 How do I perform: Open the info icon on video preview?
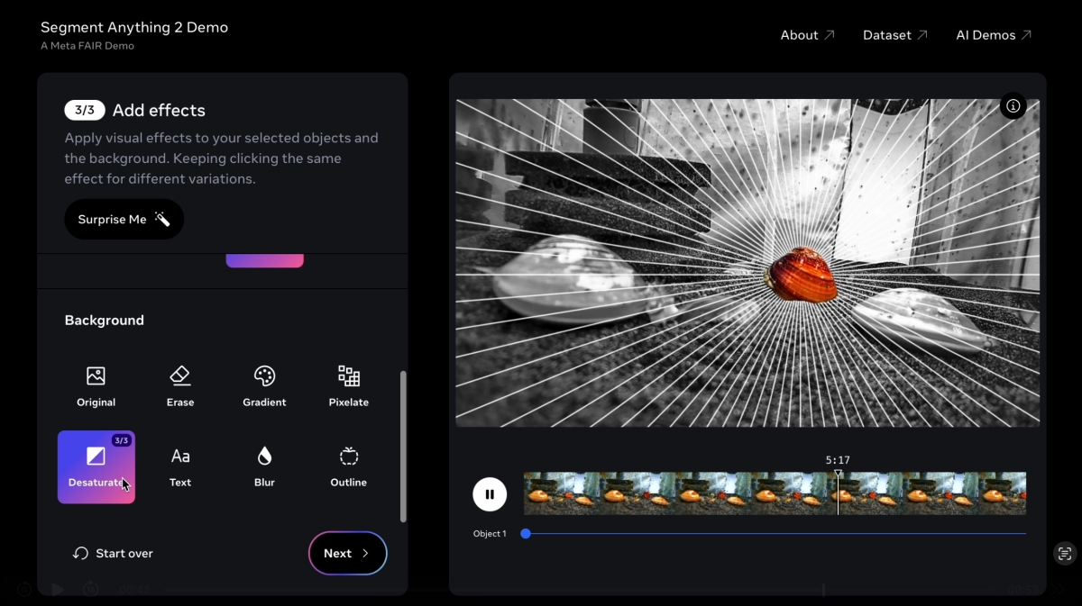pos(1013,106)
